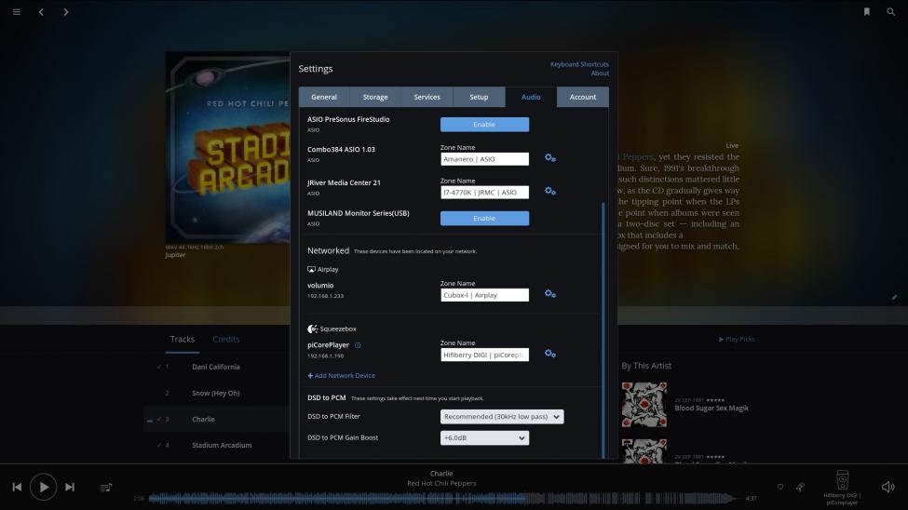Click the info icon next to piCorePlayer

point(358,345)
